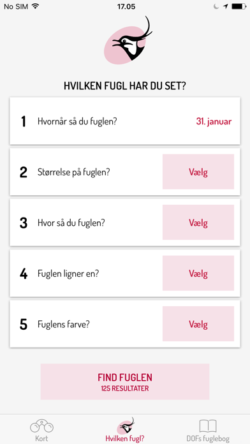Pick what the bird resembles via Vælg

(x=198, y=273)
